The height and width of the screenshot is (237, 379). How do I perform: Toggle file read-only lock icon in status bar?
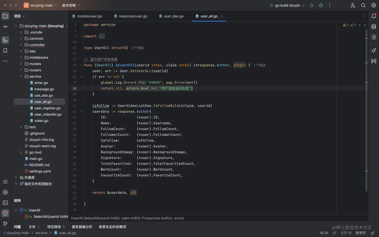373,233
